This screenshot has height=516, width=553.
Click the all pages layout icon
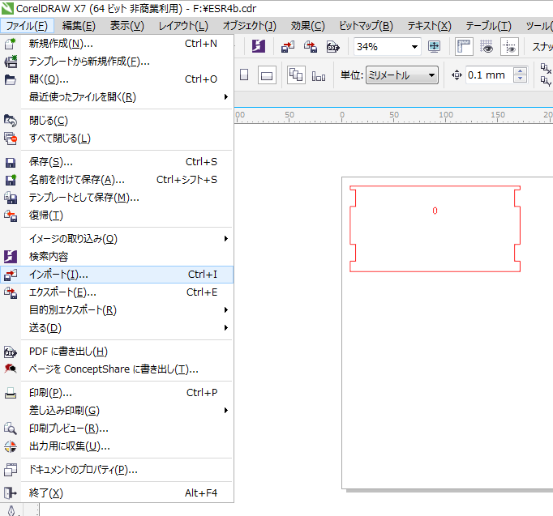pos(296,75)
